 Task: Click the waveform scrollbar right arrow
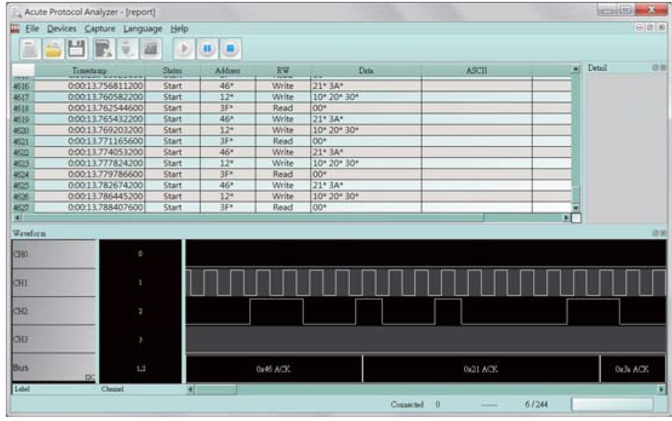(x=661, y=390)
